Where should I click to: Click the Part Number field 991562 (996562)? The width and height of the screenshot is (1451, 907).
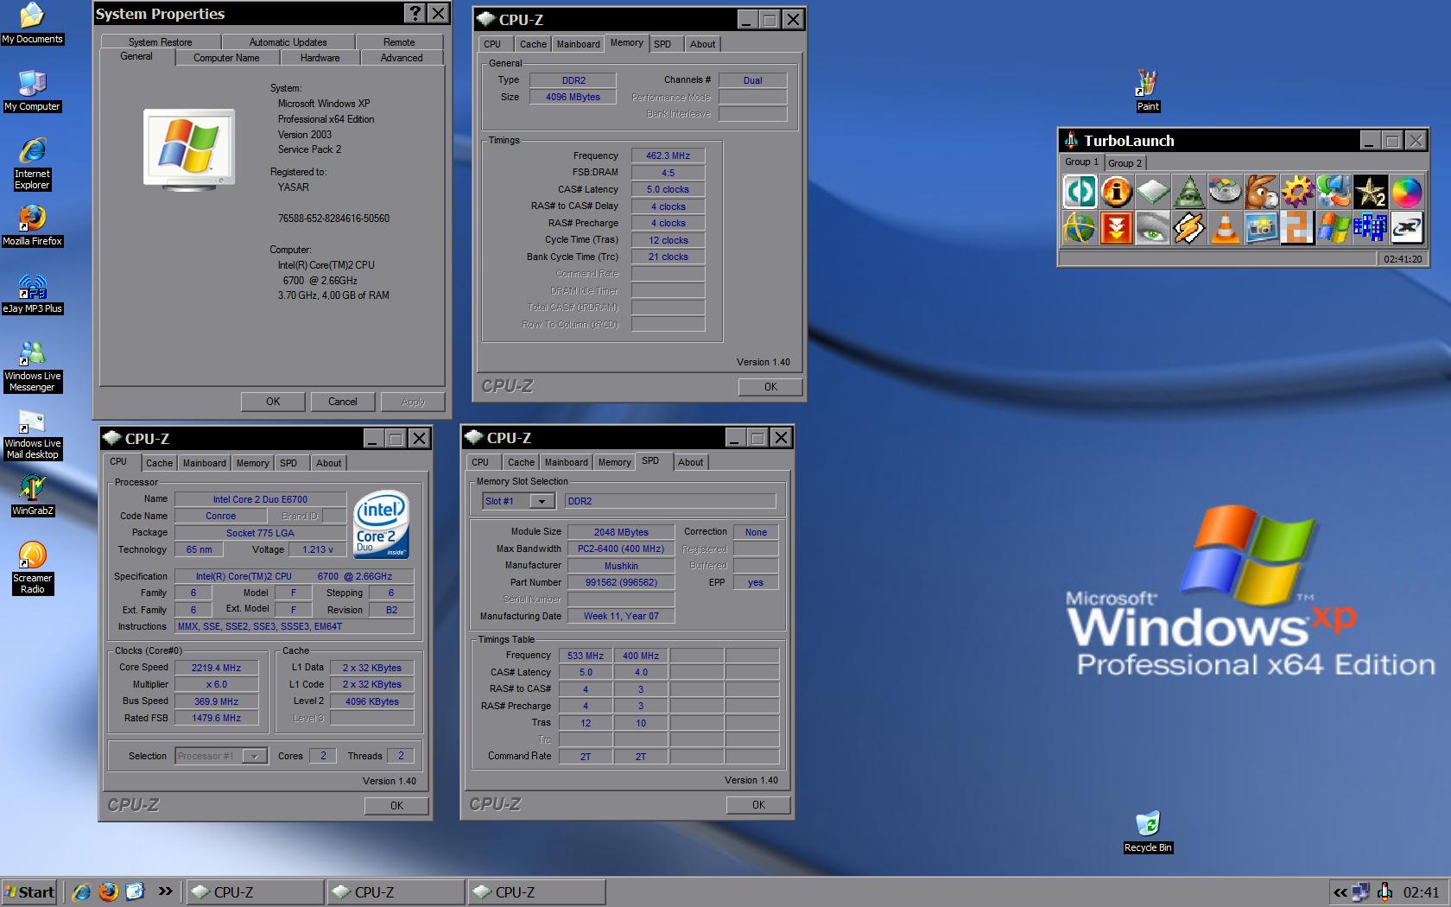[x=621, y=583]
